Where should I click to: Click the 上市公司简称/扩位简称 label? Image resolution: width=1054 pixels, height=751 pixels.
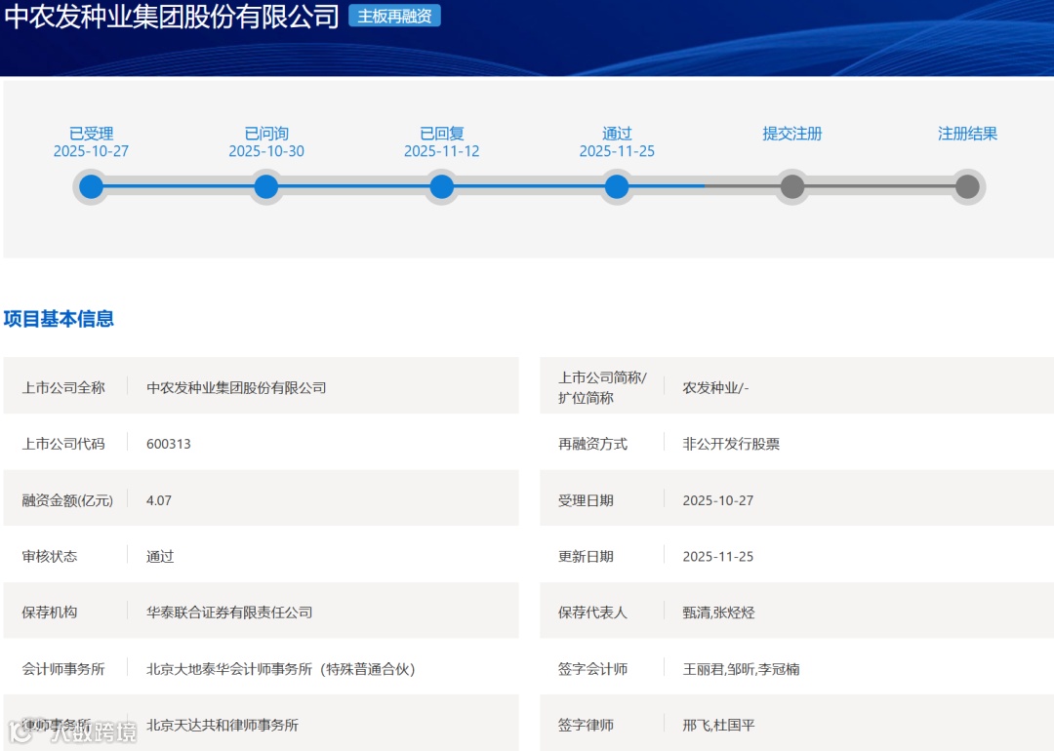click(602, 387)
